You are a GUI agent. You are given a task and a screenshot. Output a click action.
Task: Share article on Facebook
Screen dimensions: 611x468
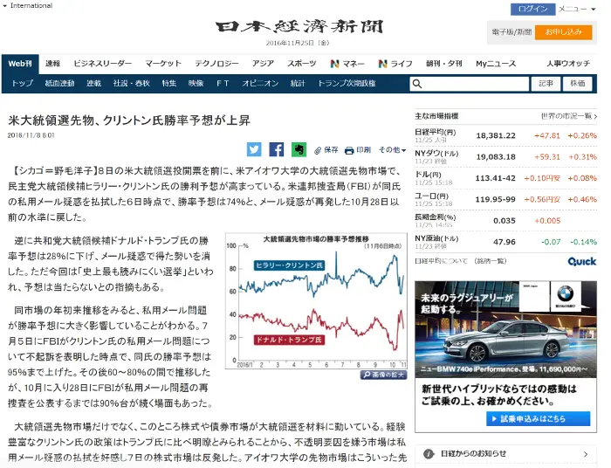click(x=277, y=149)
